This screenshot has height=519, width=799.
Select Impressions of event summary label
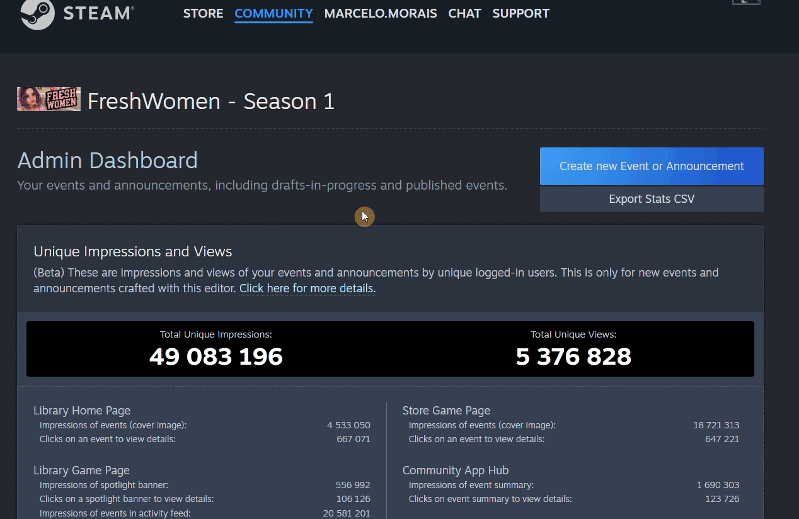pyautogui.click(x=471, y=485)
